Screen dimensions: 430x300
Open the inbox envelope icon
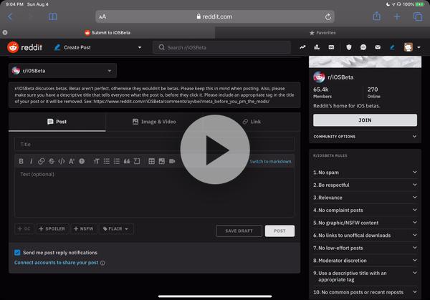point(378,47)
